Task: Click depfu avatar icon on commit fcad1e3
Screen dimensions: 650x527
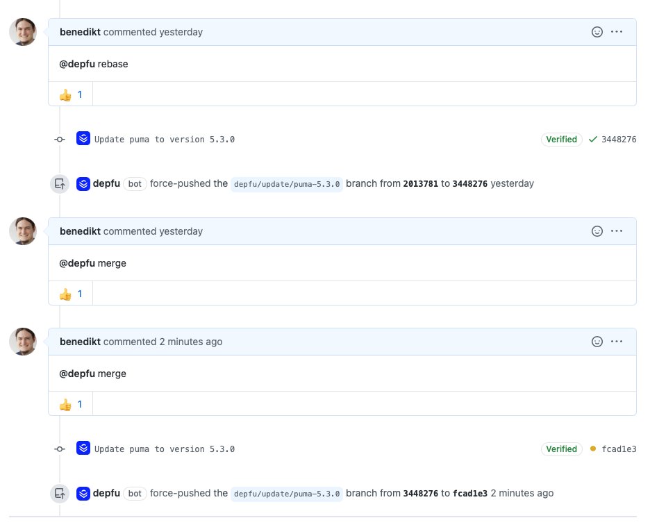Action: (83, 449)
